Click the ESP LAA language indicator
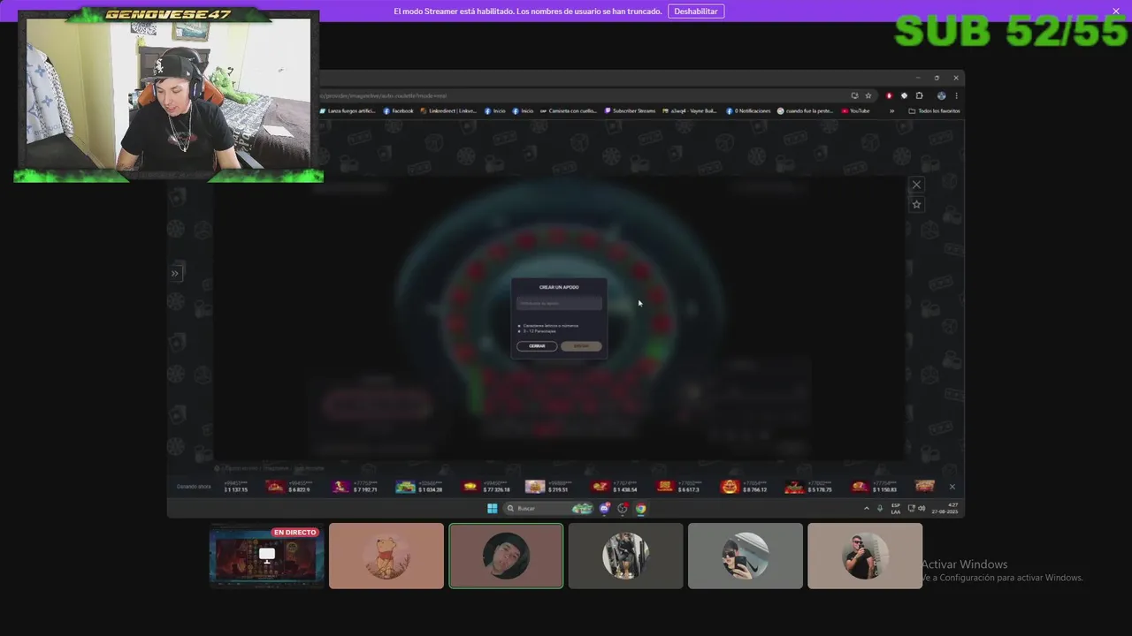The height and width of the screenshot is (636, 1132). pos(896,508)
